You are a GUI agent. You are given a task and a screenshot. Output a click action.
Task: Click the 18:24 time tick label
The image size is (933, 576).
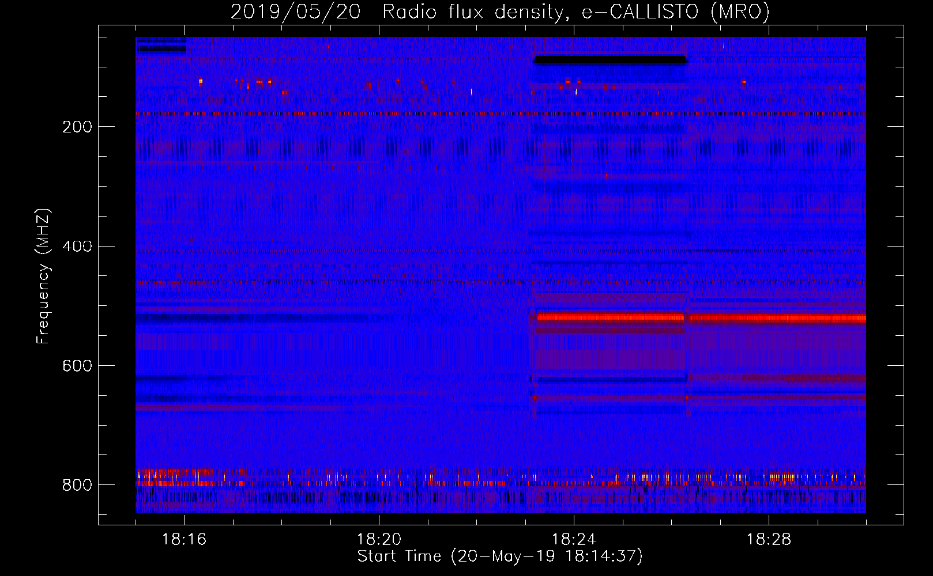pyautogui.click(x=574, y=540)
